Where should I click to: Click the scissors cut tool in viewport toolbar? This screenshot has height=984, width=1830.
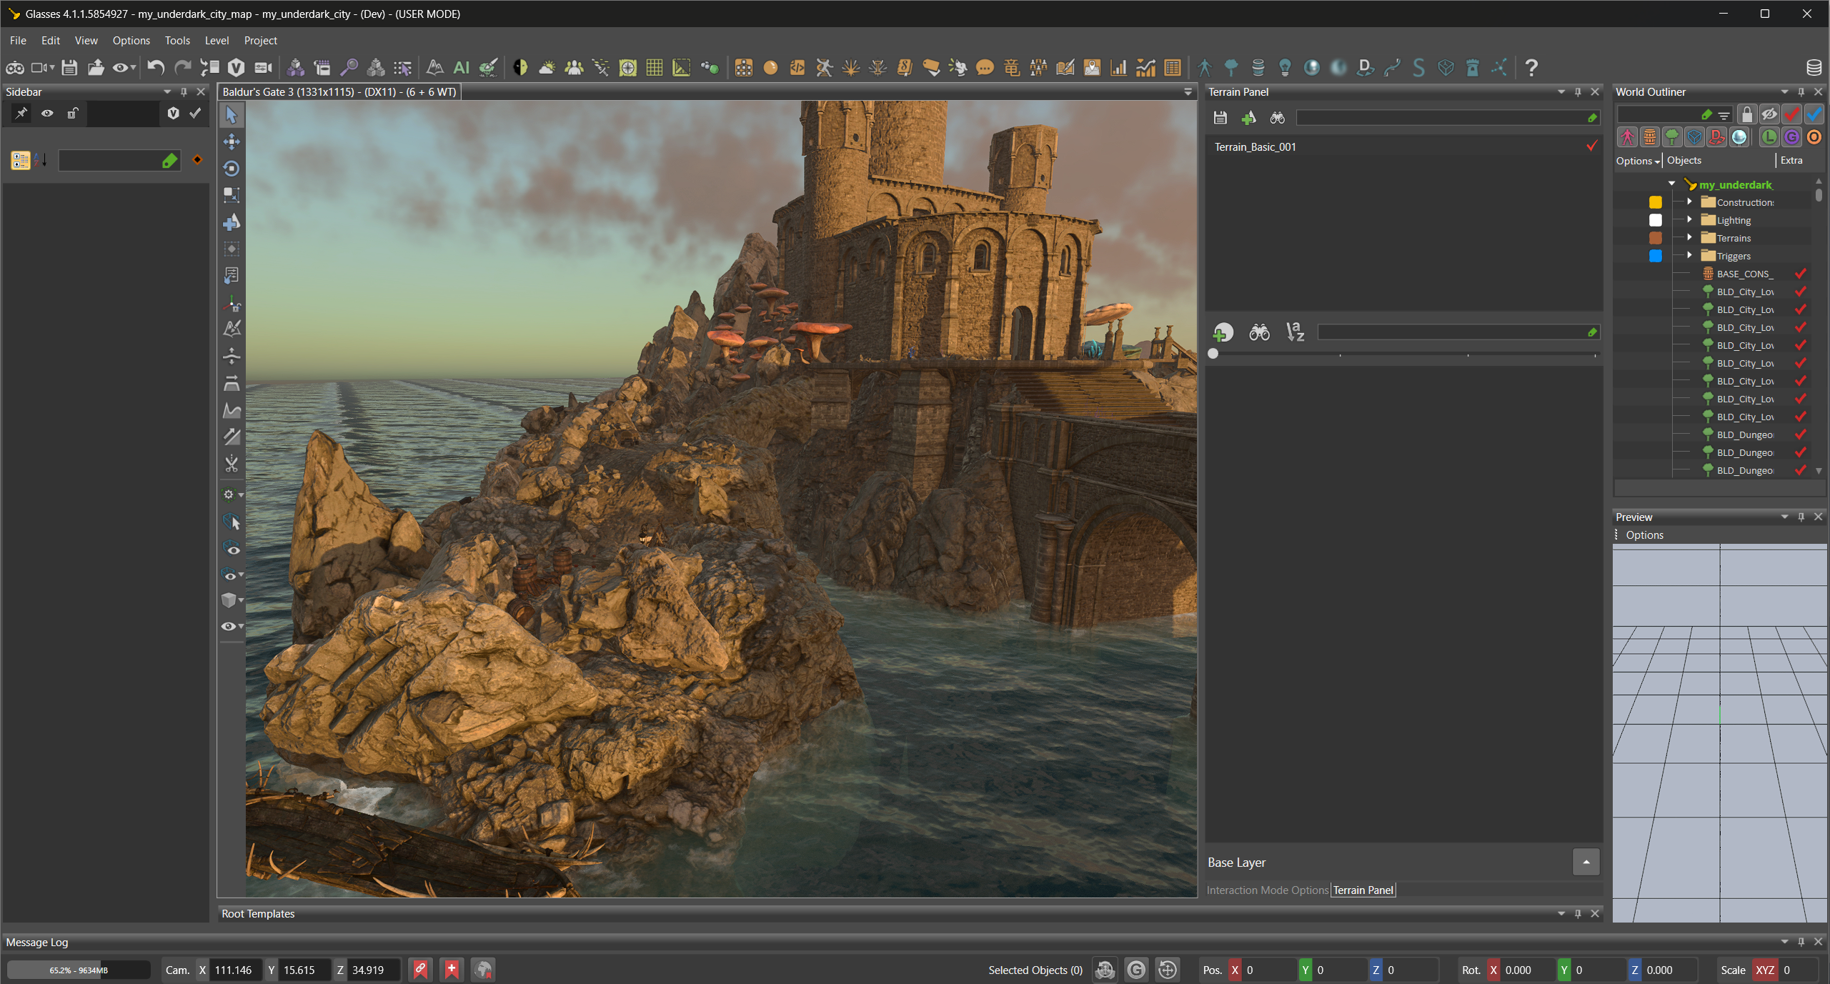click(x=231, y=464)
